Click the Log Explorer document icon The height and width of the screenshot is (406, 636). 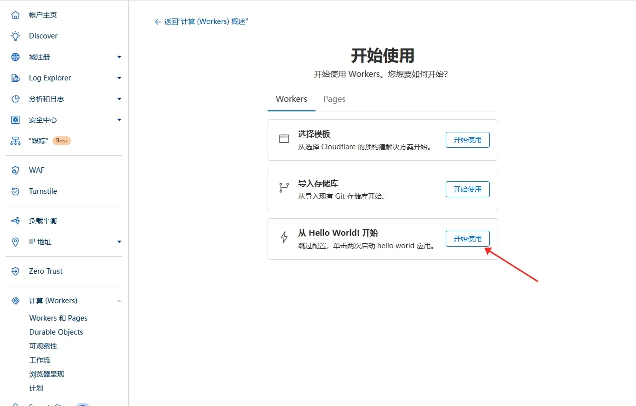coord(15,78)
